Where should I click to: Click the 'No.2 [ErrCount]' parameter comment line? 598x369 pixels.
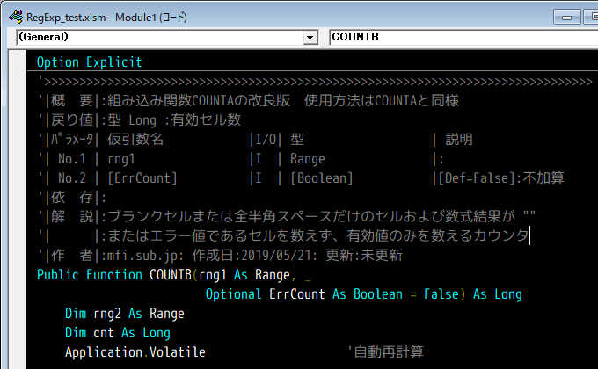301,178
